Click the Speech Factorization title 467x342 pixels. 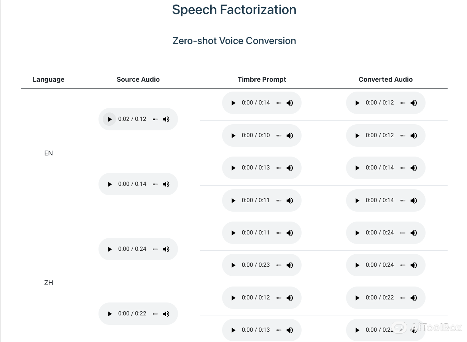coord(234,10)
